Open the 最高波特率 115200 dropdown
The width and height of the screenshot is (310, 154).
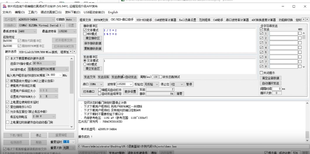tap(67, 31)
